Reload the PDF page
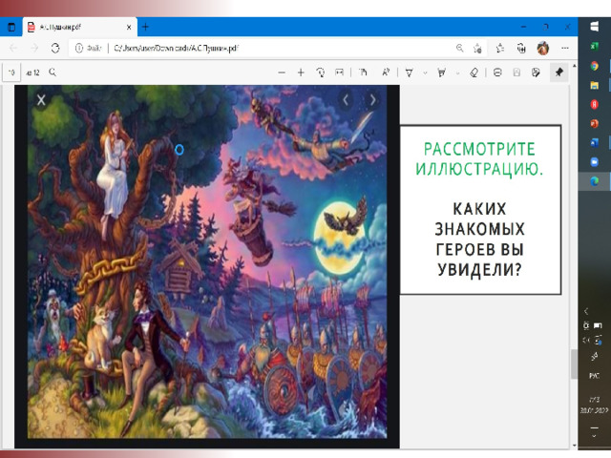Screen dimensions: 611x458 pos(55,48)
